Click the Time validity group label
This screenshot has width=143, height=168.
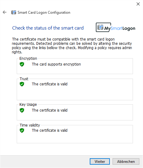click(x=30, y=125)
